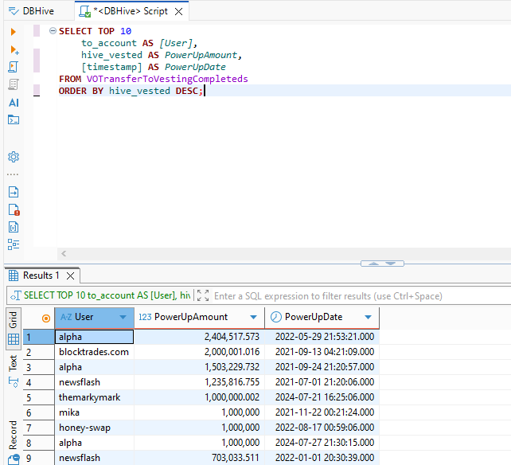
Task: Click the SELECT TOP 10 query label
Action: click(107, 295)
